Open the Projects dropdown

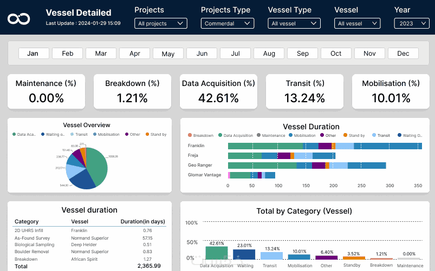pos(160,23)
